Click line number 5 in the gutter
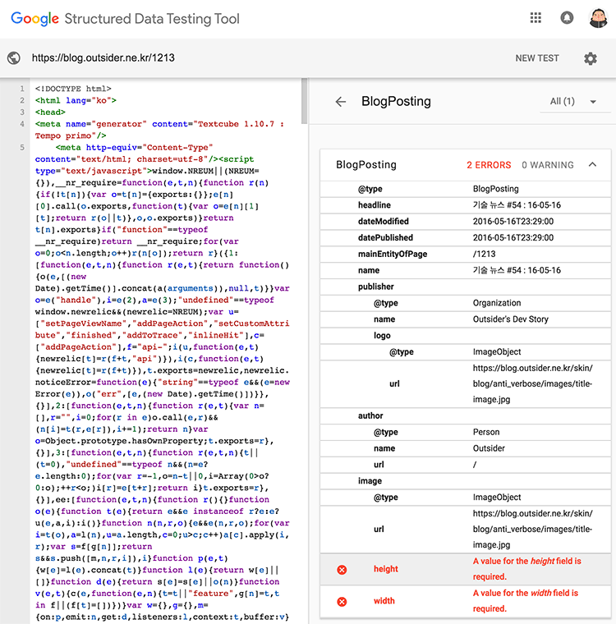 pos(22,148)
